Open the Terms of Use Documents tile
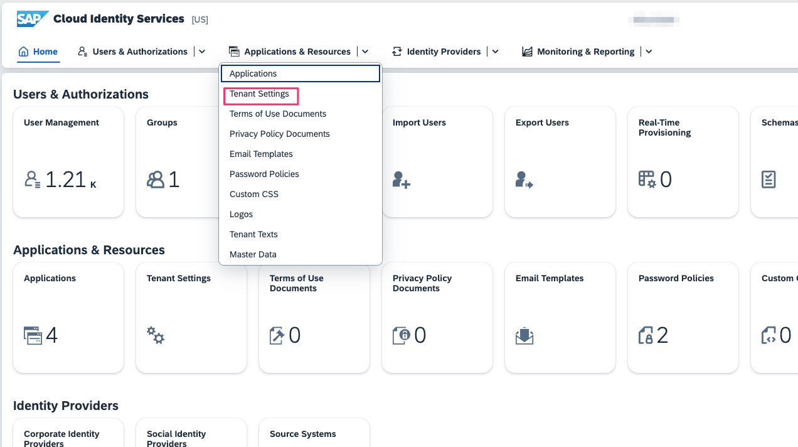This screenshot has width=798, height=447. point(314,317)
